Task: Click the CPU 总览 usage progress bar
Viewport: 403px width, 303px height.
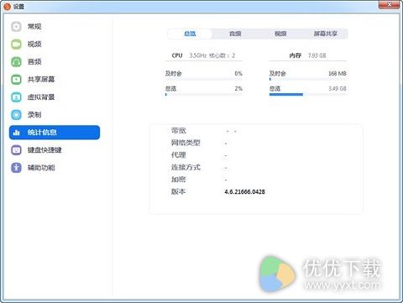Action: tap(203, 95)
